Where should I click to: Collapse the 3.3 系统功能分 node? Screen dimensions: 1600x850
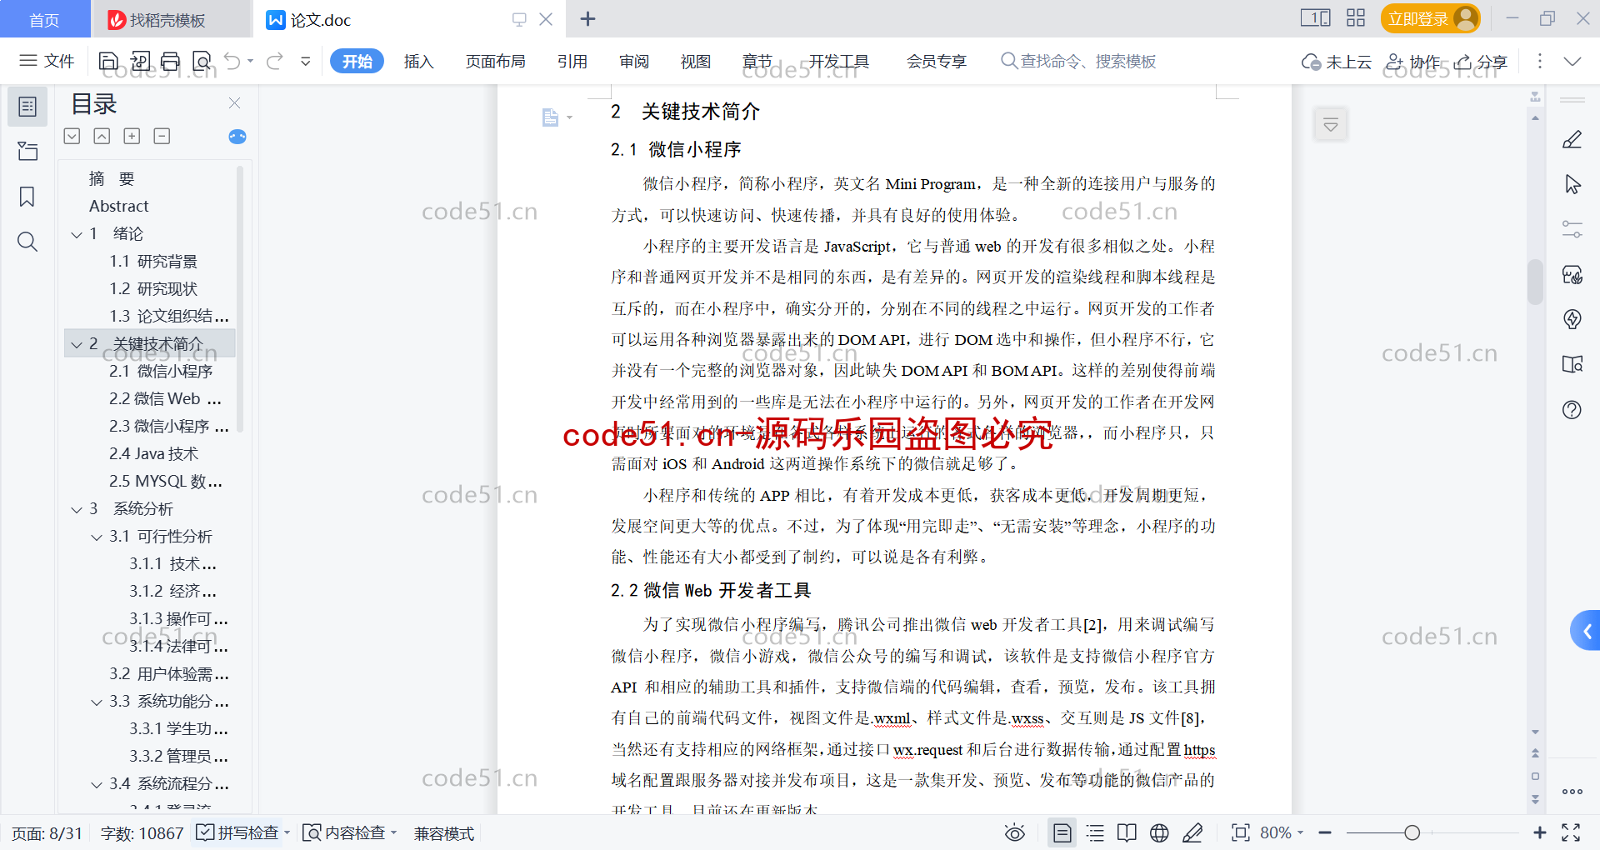tap(97, 702)
